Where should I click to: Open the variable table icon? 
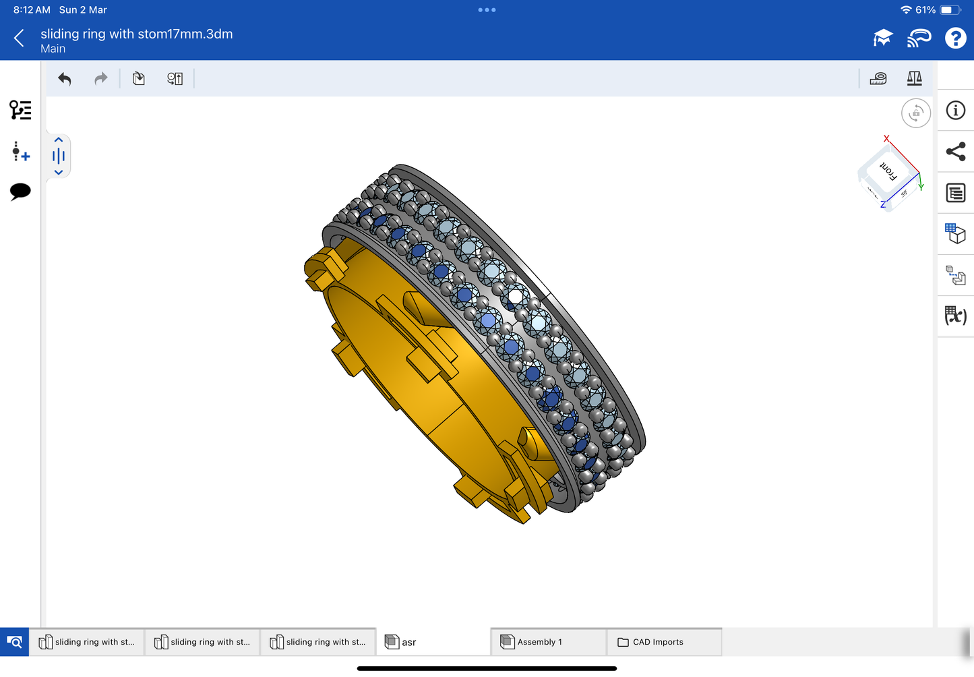955,316
